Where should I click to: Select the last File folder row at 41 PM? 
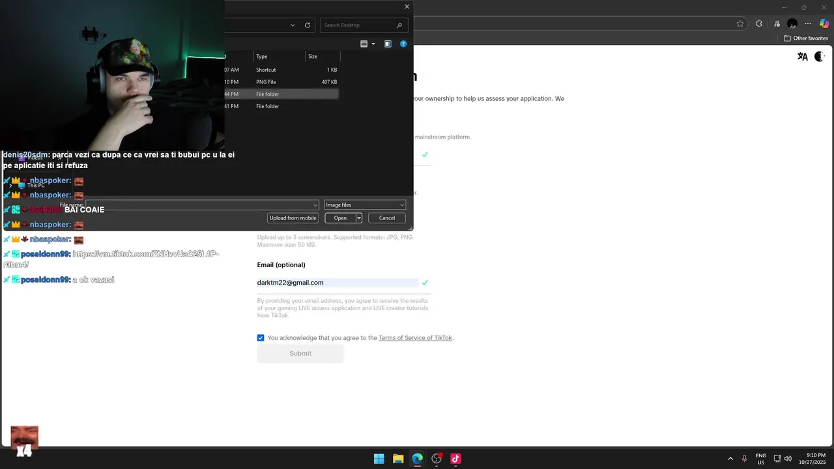(281, 106)
